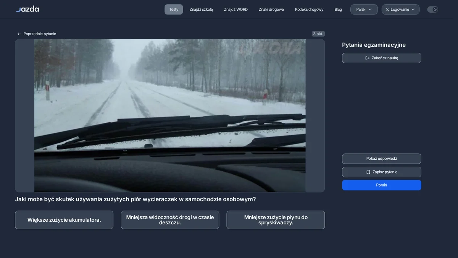Image resolution: width=458 pixels, height=258 pixels.
Task: Skip question with Pomiń button
Action: [382, 185]
